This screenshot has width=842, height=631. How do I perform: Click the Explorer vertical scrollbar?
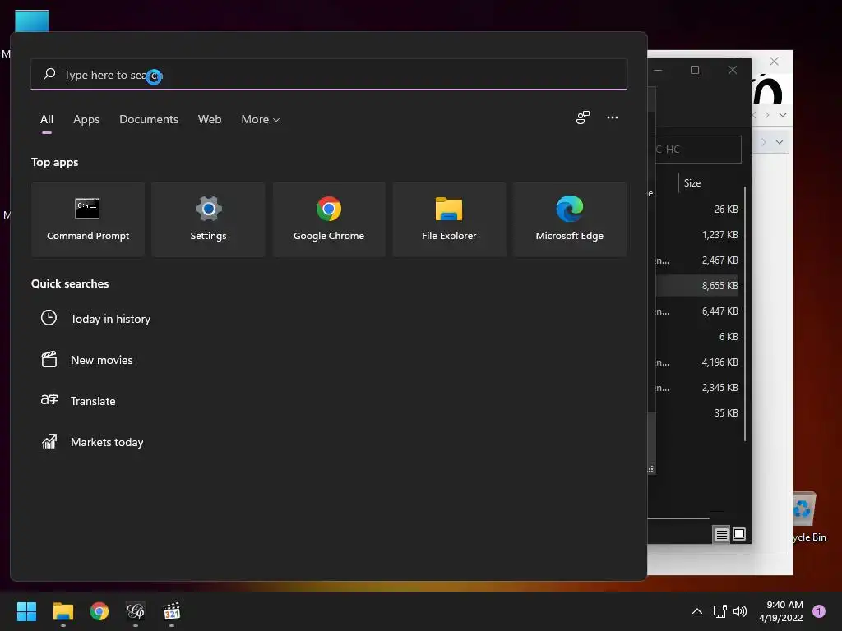click(745, 314)
